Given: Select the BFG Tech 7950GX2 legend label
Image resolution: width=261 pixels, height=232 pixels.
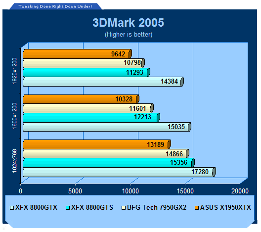Looking at the screenshot, I should pos(157,208).
